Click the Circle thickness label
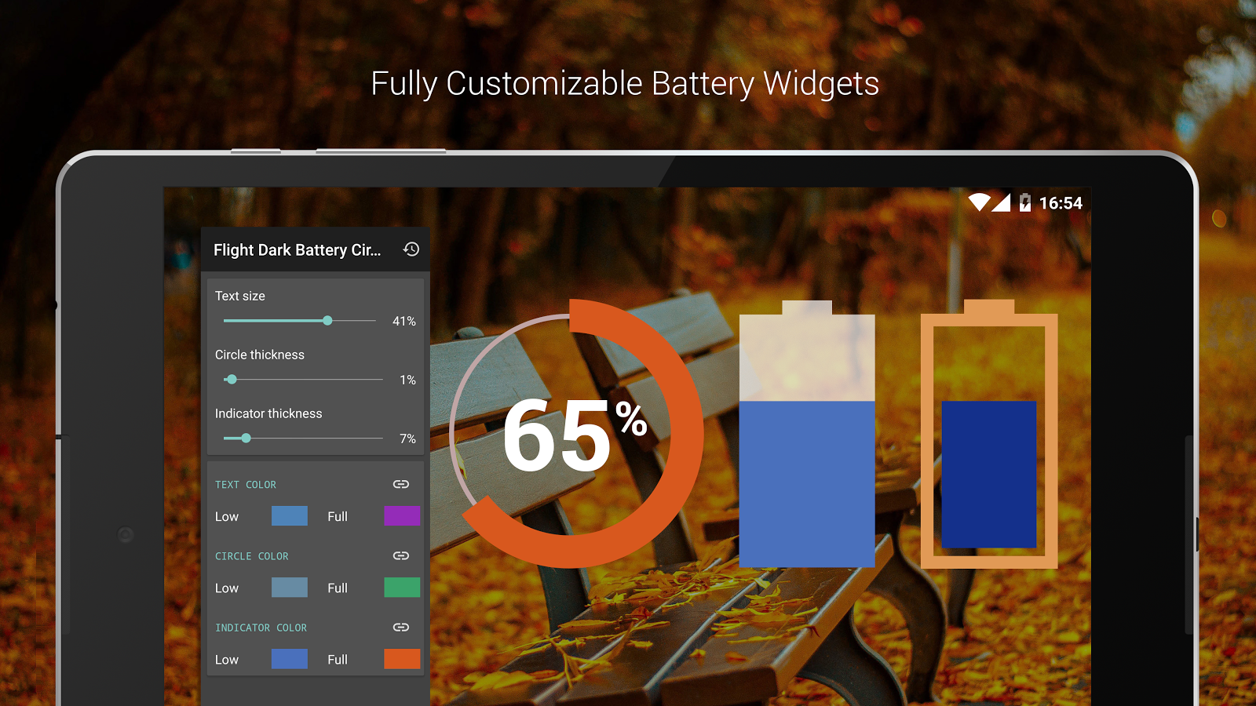Viewport: 1256px width, 706px height. coord(260,355)
